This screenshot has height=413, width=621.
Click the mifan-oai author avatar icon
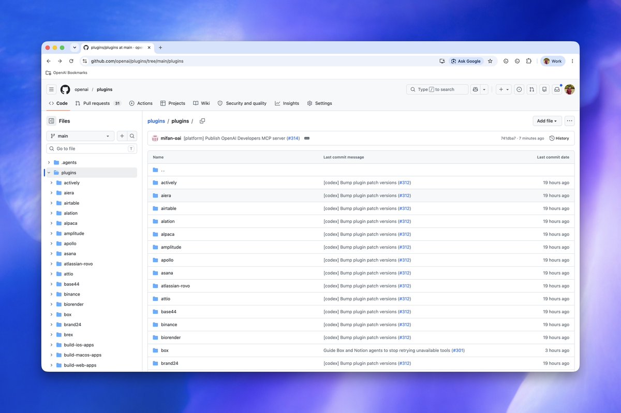(155, 139)
